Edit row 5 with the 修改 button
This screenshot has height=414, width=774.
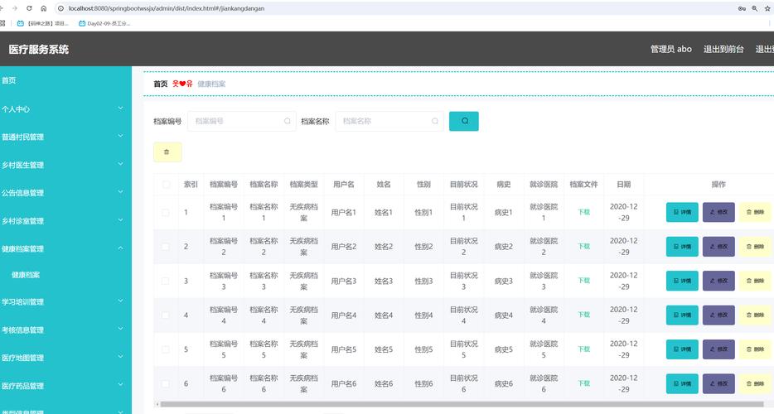tap(718, 349)
